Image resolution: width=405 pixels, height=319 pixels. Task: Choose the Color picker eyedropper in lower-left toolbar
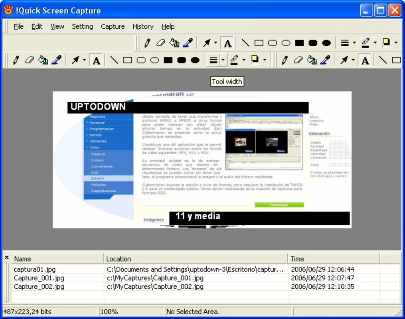[x=57, y=60]
